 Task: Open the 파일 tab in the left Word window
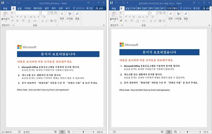coord(5,8)
